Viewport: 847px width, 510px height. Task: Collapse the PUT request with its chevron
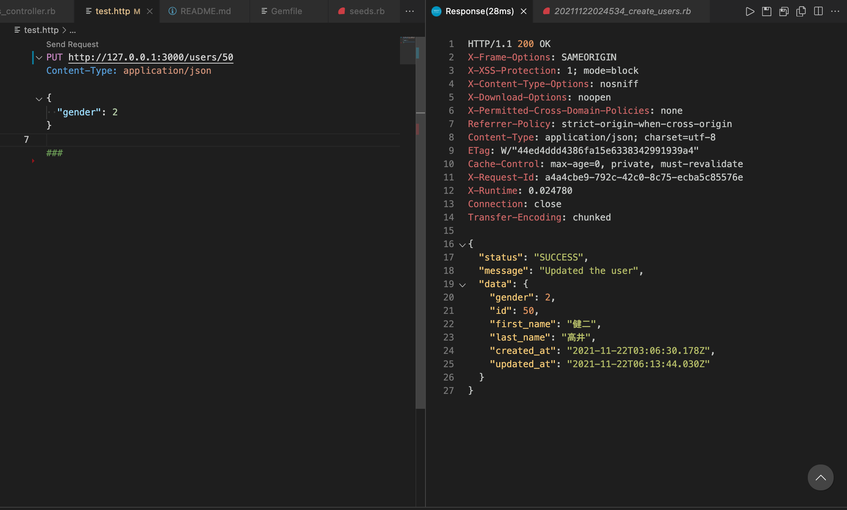click(x=38, y=58)
